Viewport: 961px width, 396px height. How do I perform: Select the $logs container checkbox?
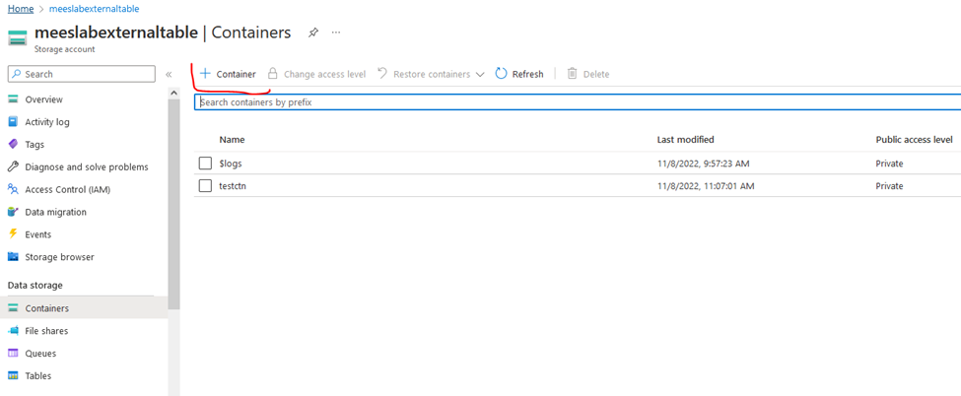click(x=205, y=164)
